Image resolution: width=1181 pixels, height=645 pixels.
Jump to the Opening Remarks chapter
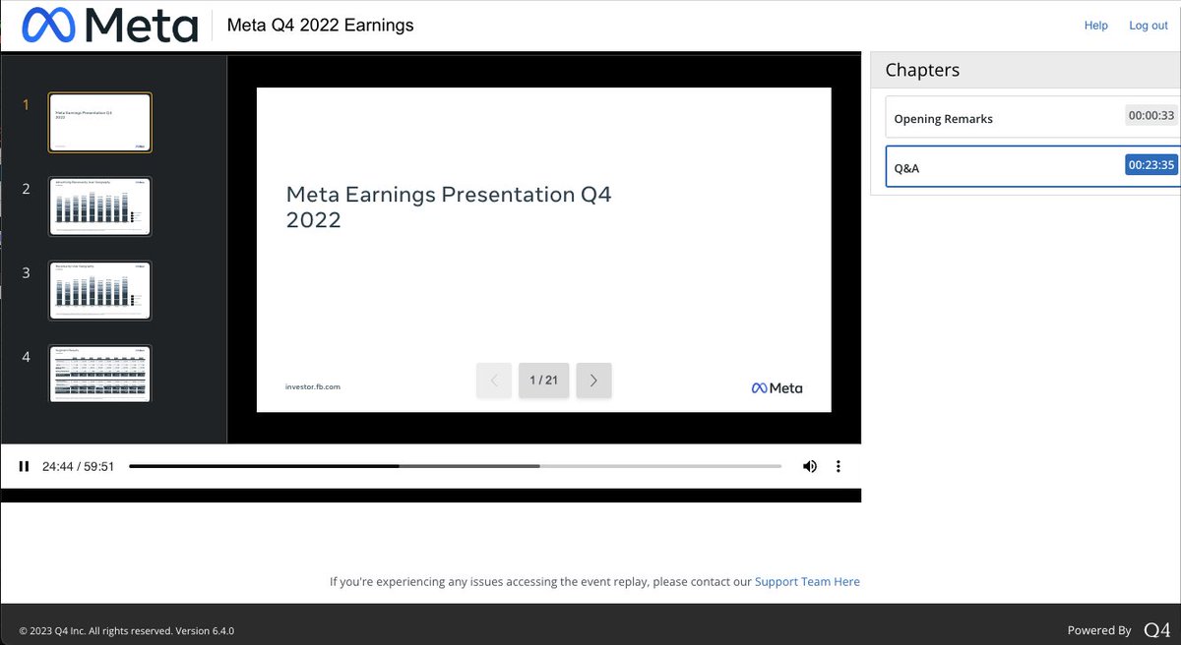click(x=1033, y=117)
